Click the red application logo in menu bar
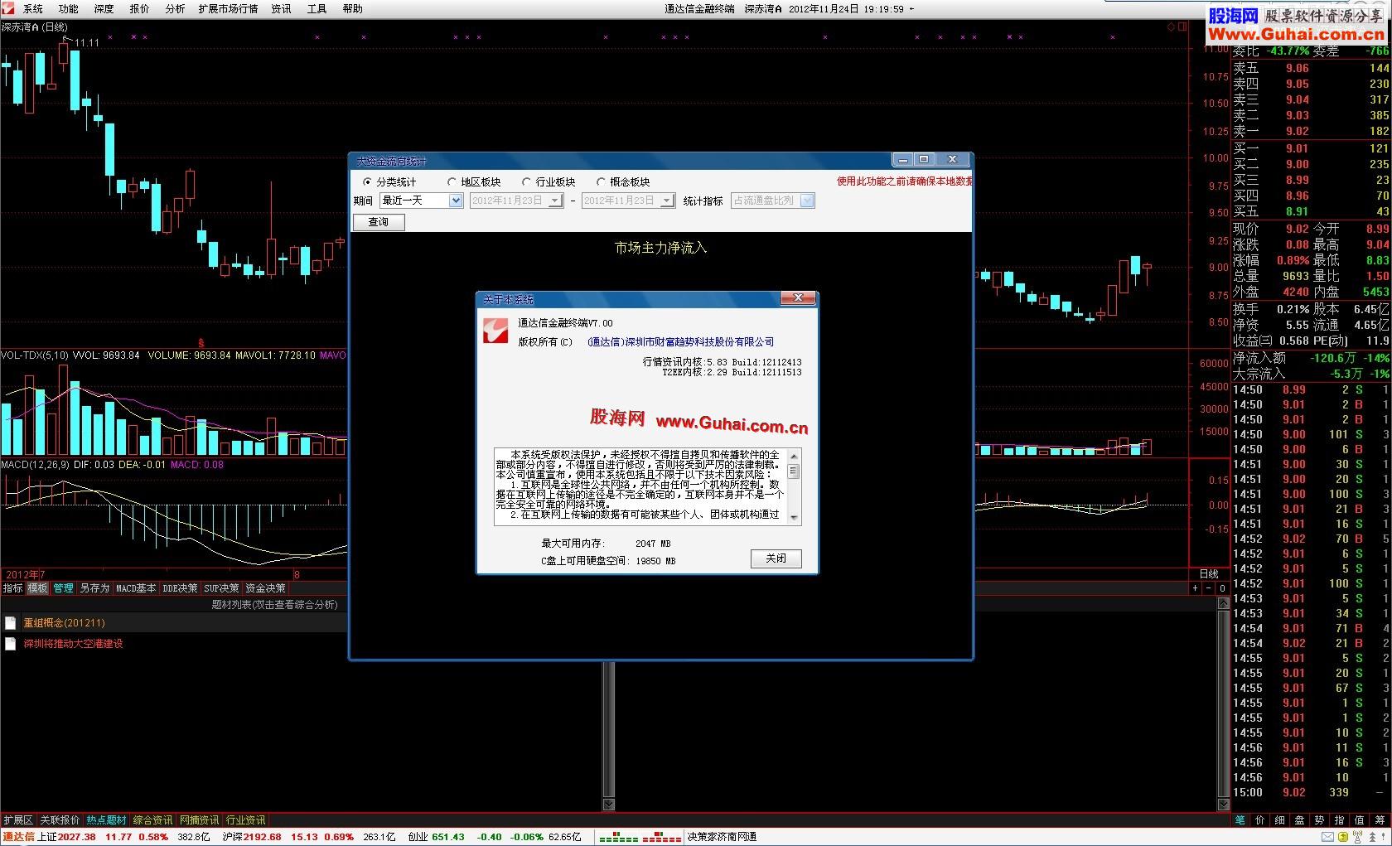 pyautogui.click(x=7, y=8)
